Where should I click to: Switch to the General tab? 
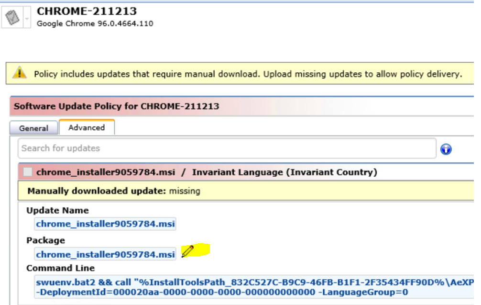(33, 128)
